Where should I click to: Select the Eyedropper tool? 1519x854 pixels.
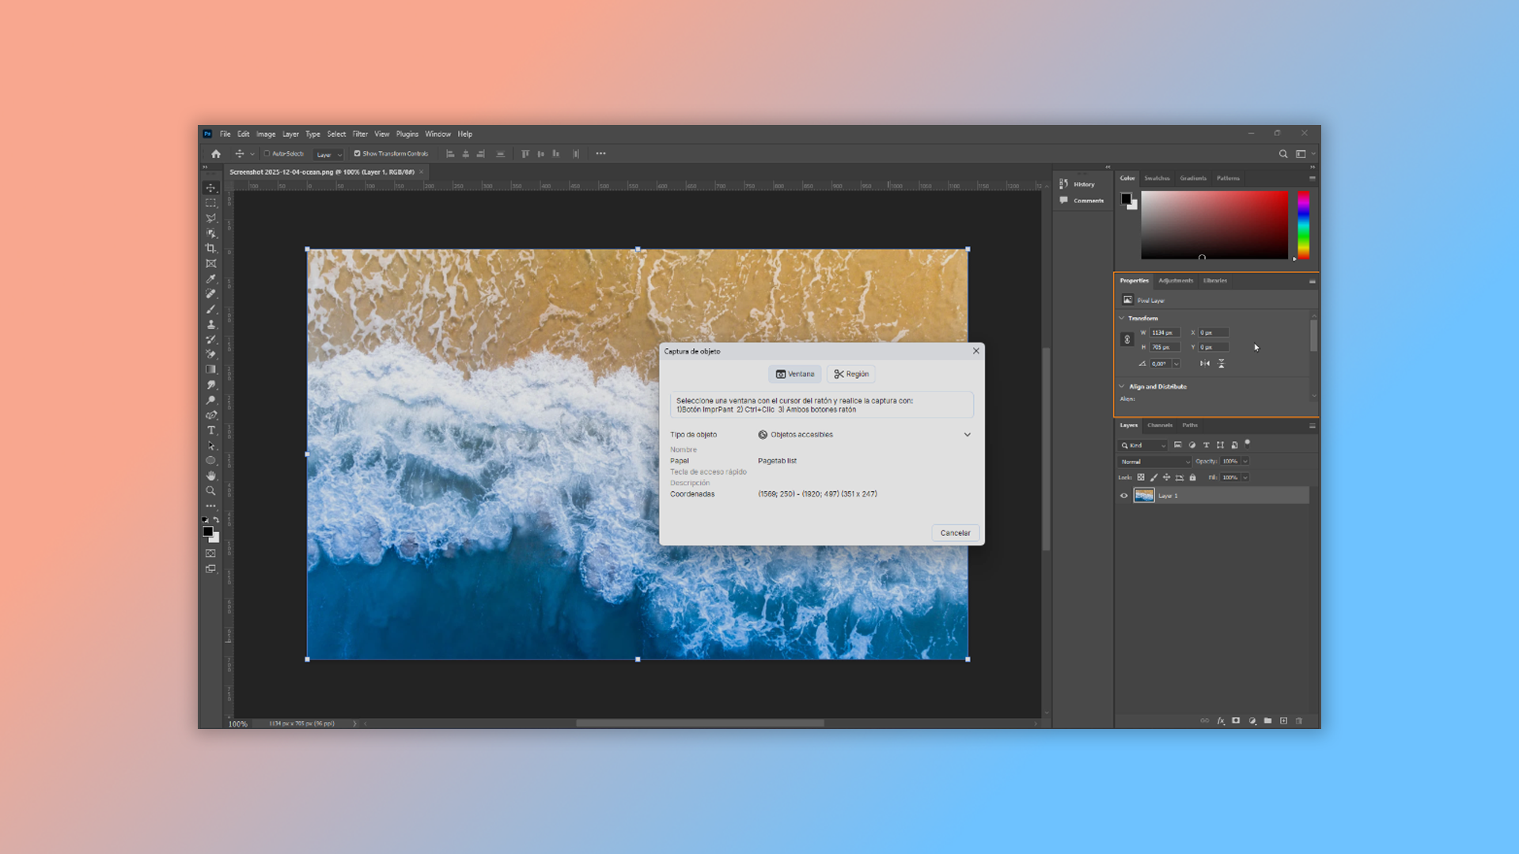pyautogui.click(x=210, y=279)
